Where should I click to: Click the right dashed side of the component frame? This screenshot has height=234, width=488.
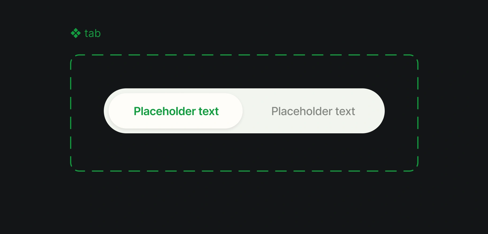[x=418, y=113]
